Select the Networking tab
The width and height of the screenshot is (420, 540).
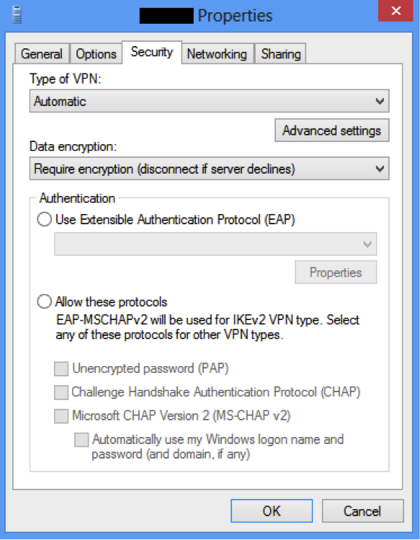click(x=217, y=54)
